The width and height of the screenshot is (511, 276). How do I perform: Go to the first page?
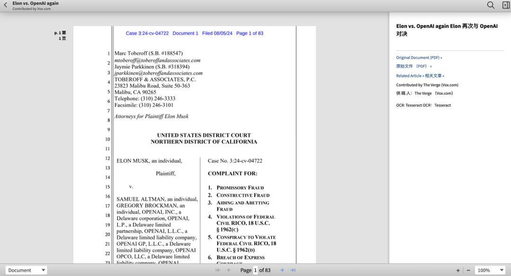click(218, 270)
